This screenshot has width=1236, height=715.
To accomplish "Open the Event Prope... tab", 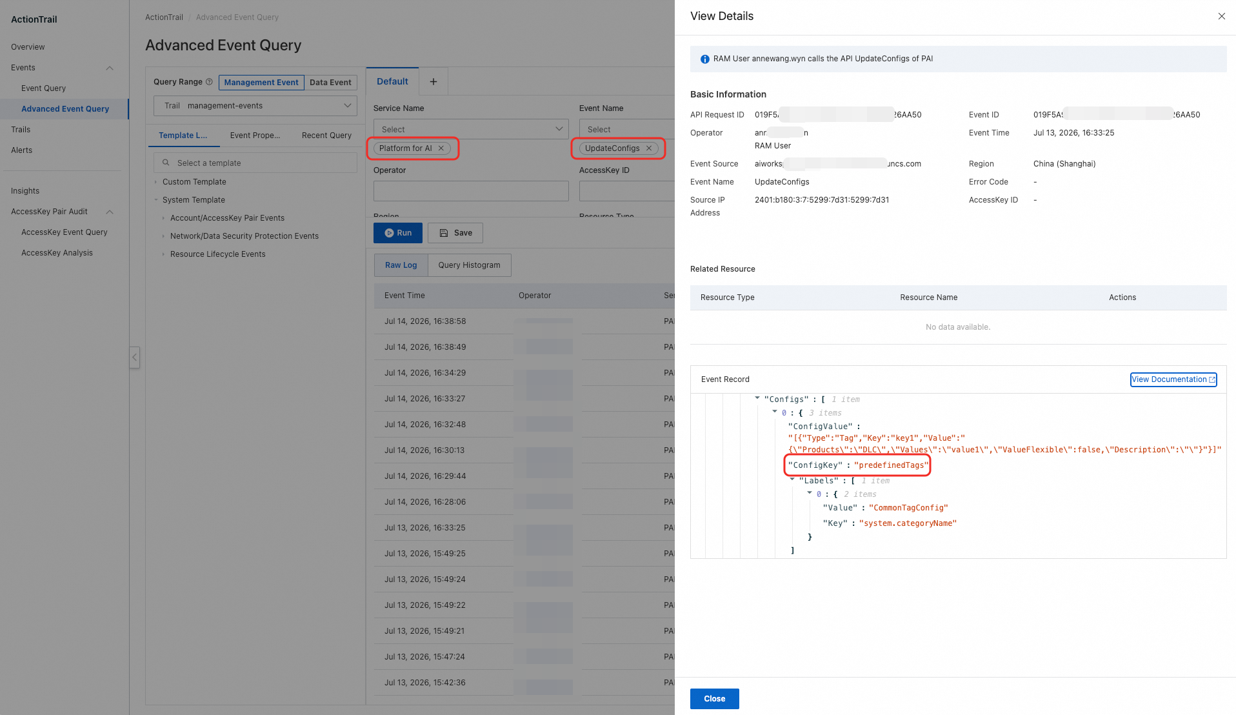I will pyautogui.click(x=255, y=136).
